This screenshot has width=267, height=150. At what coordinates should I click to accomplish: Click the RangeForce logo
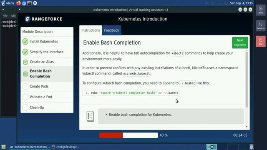coord(44,19)
